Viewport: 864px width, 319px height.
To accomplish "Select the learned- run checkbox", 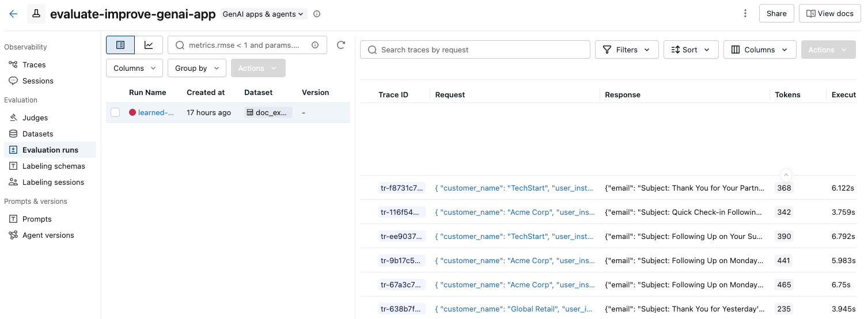I will (115, 113).
